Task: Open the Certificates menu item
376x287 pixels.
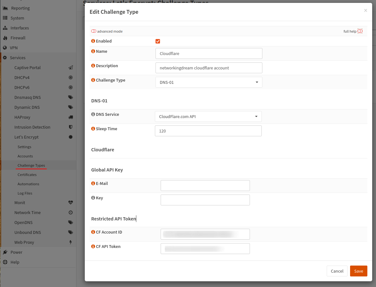Action: pyautogui.click(x=27, y=175)
